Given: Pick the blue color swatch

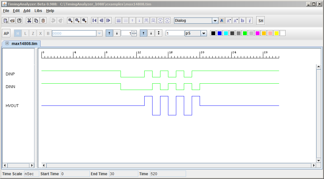Looking at the screenshot, I should point(220,33).
